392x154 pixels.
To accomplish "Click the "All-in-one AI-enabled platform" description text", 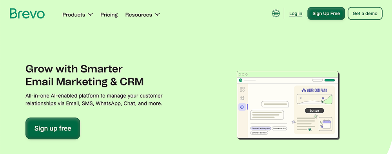I will [94, 100].
